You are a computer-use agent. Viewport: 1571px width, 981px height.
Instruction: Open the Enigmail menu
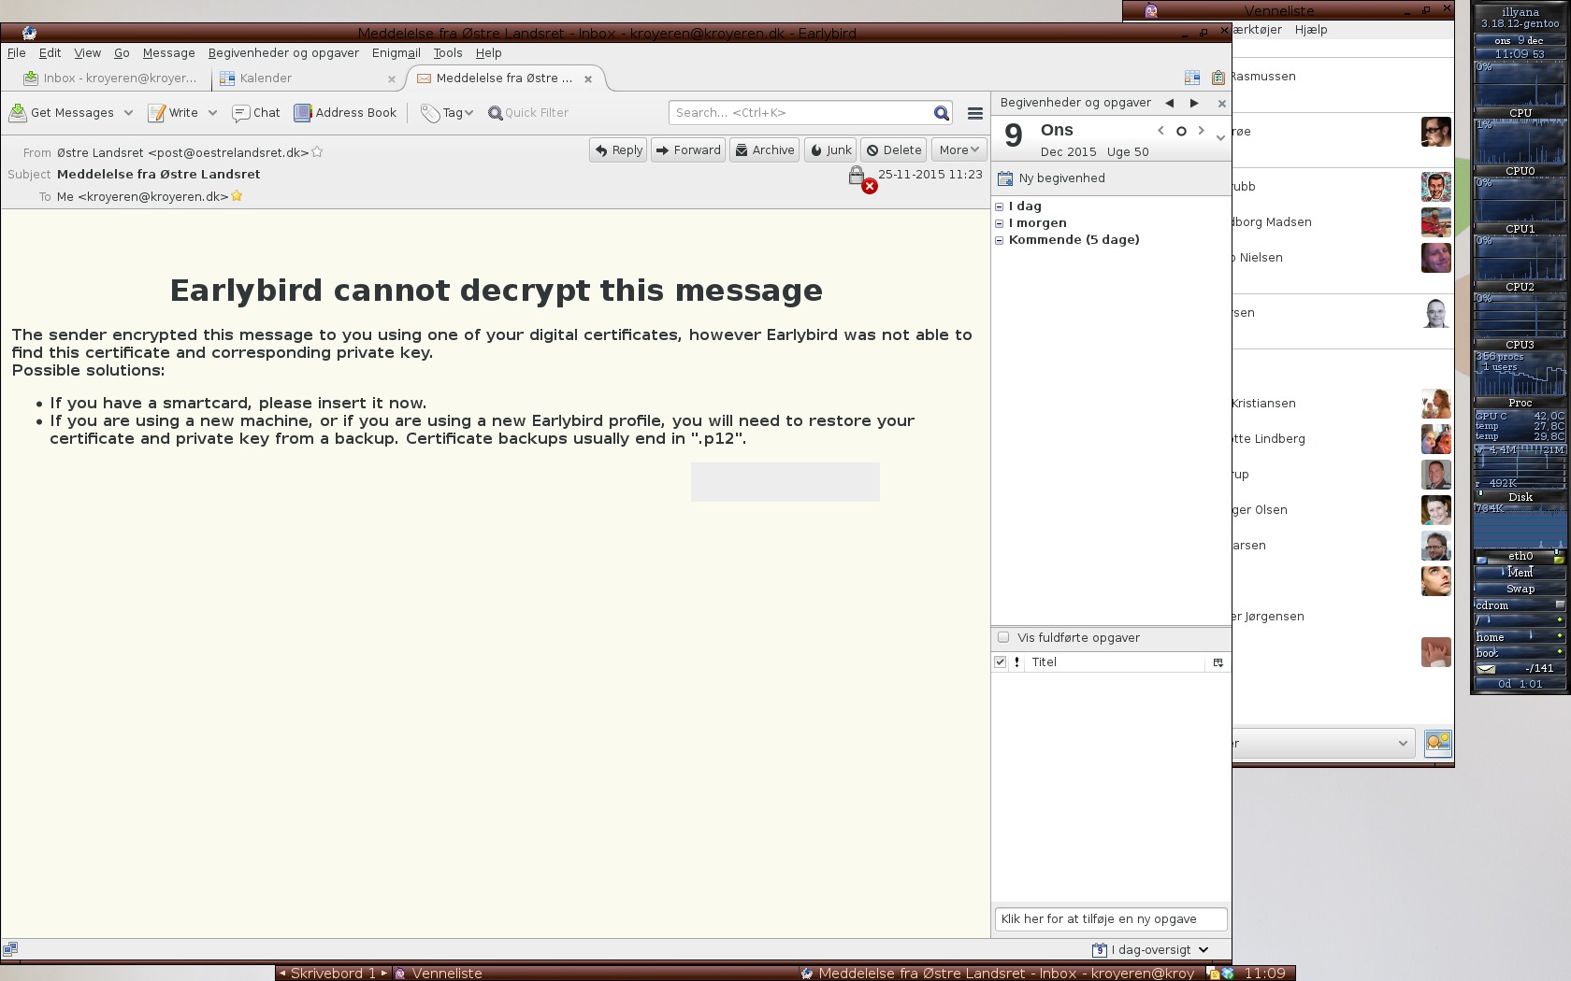pyautogui.click(x=396, y=53)
